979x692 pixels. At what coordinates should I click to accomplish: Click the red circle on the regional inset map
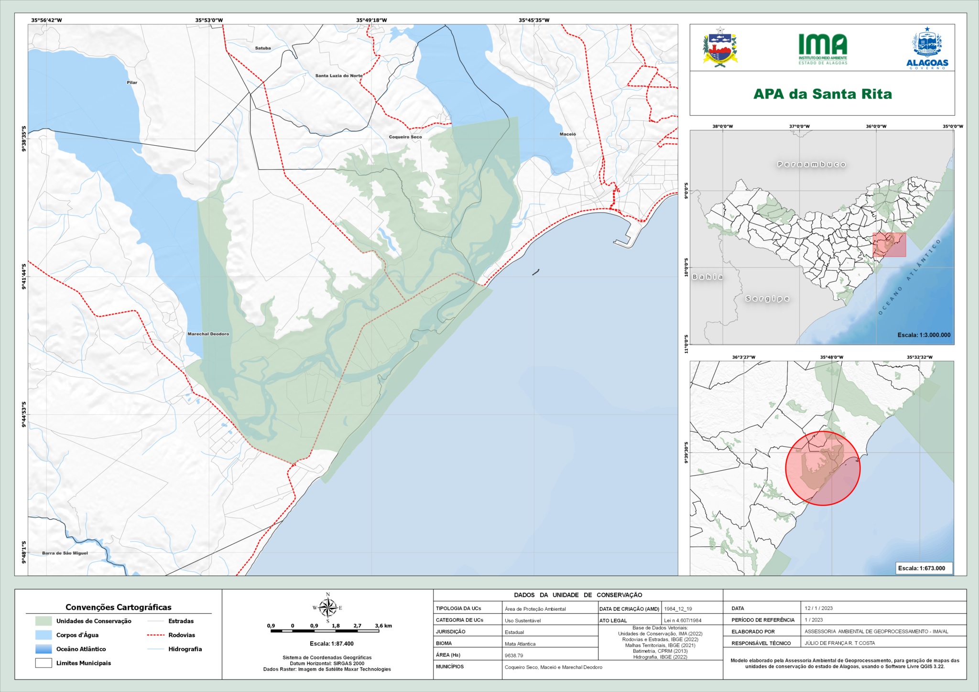tap(823, 468)
